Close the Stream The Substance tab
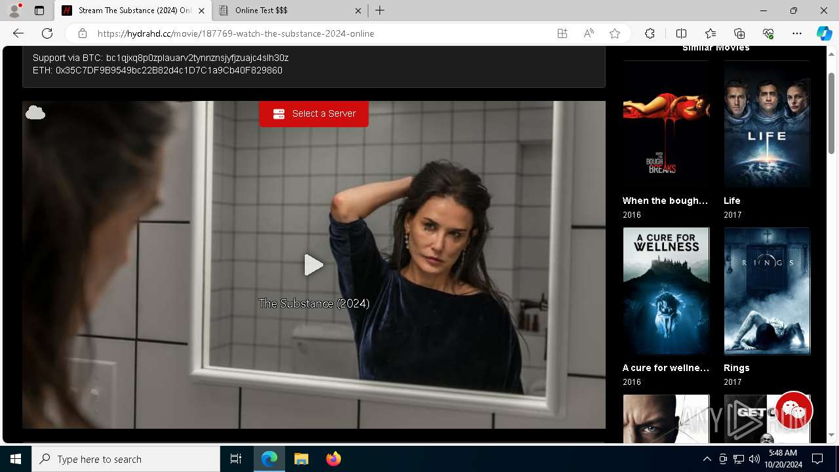The height and width of the screenshot is (472, 839). click(201, 10)
